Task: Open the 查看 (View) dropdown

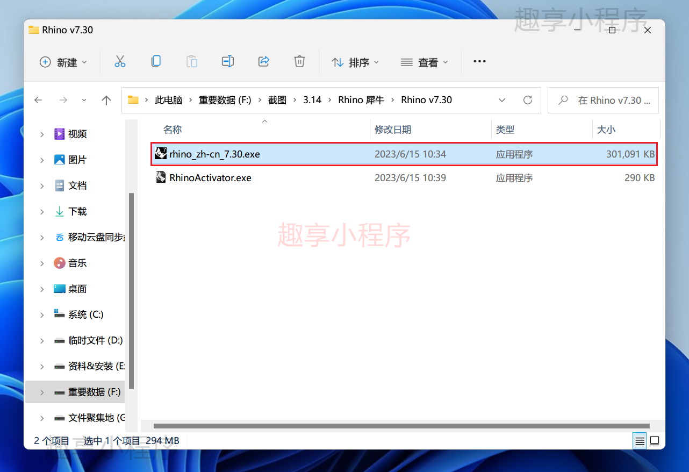Action: pos(425,62)
